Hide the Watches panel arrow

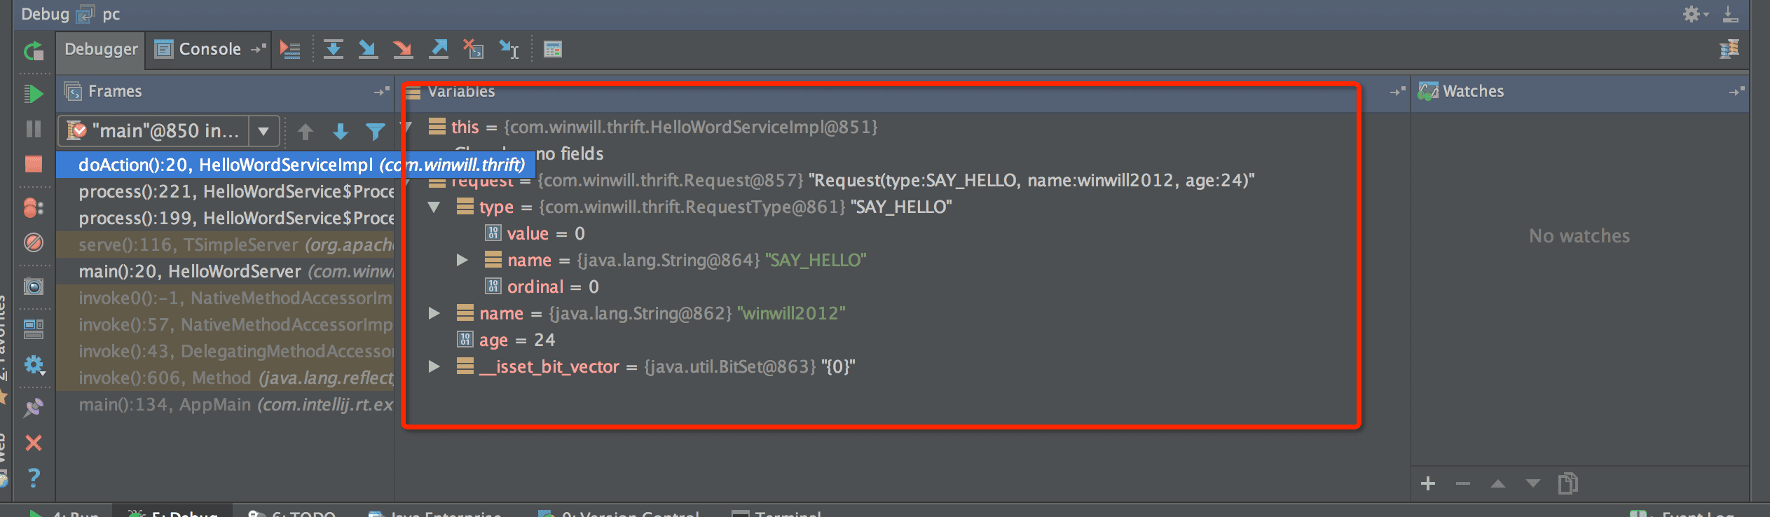click(1736, 92)
